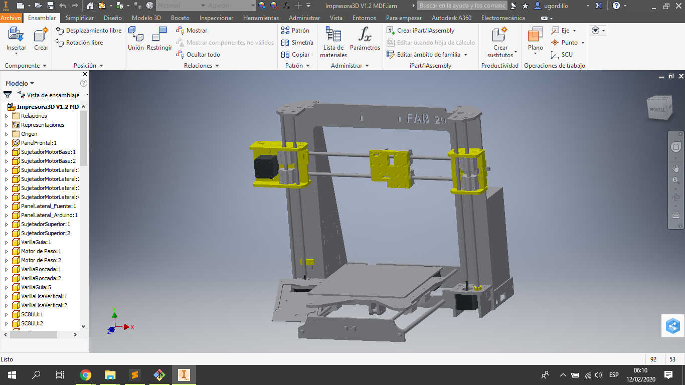This screenshot has width=685, height=385.
Task: Open the navigation wheel in the navigation bar
Action: 676,147
